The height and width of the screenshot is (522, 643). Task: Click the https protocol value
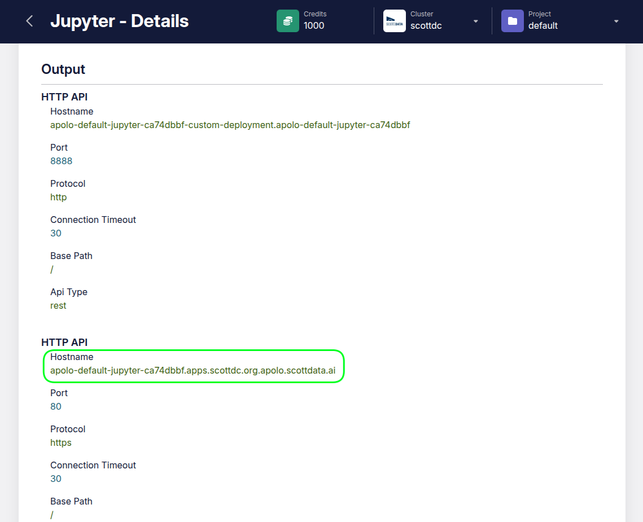pos(61,442)
